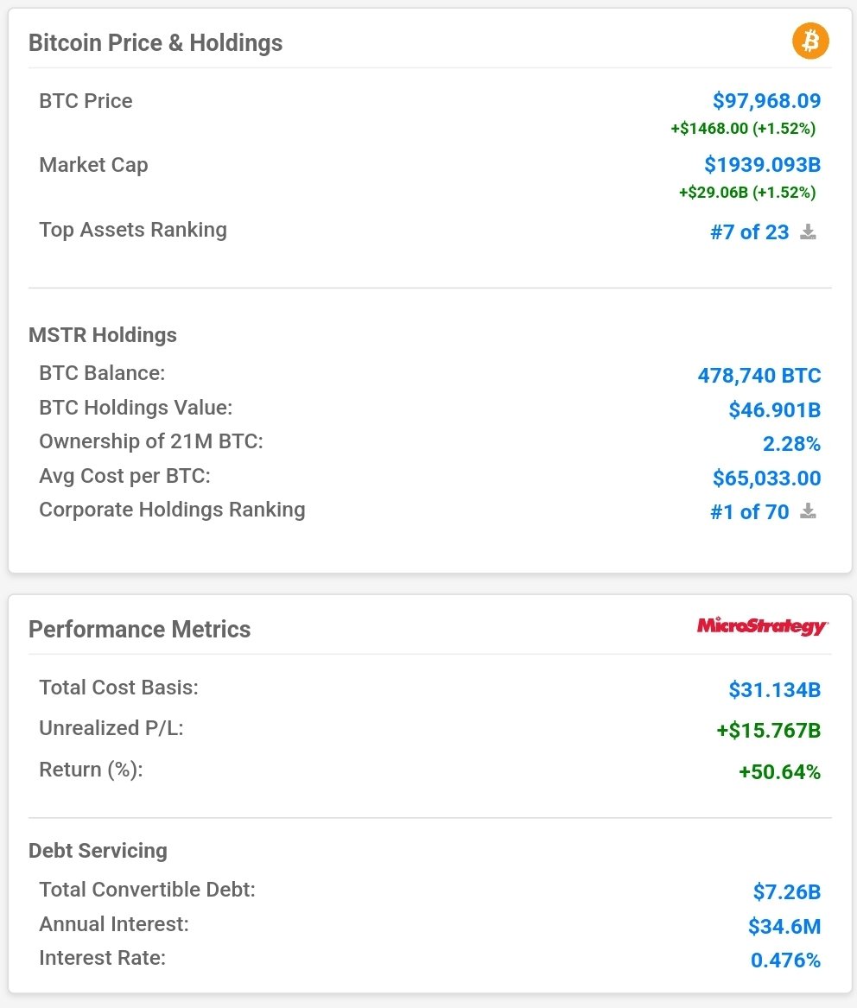
Task: Open the #7 of 23 ranking link
Action: (749, 232)
